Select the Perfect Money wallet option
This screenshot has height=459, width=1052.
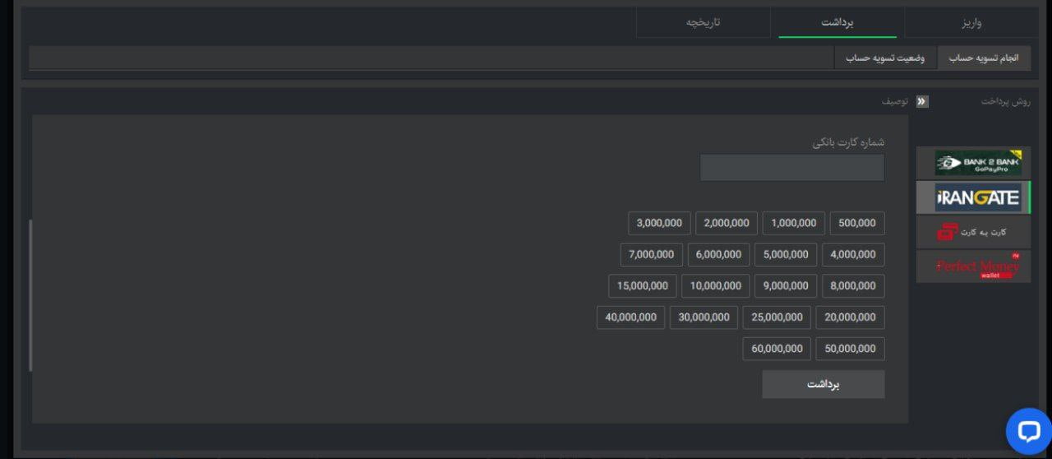tap(973, 267)
